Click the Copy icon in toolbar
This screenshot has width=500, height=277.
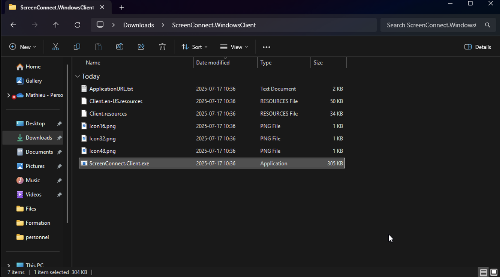(x=77, y=47)
